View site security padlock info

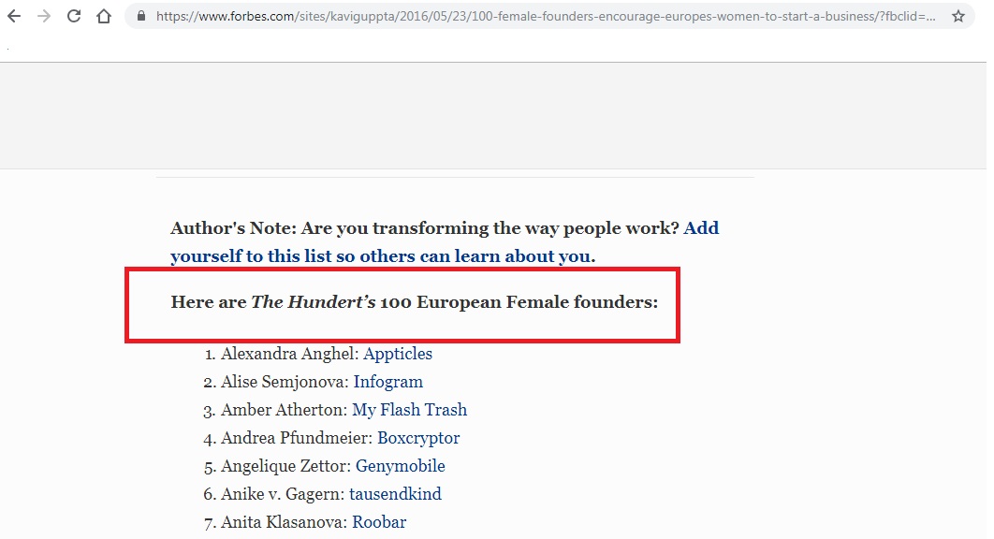(141, 16)
